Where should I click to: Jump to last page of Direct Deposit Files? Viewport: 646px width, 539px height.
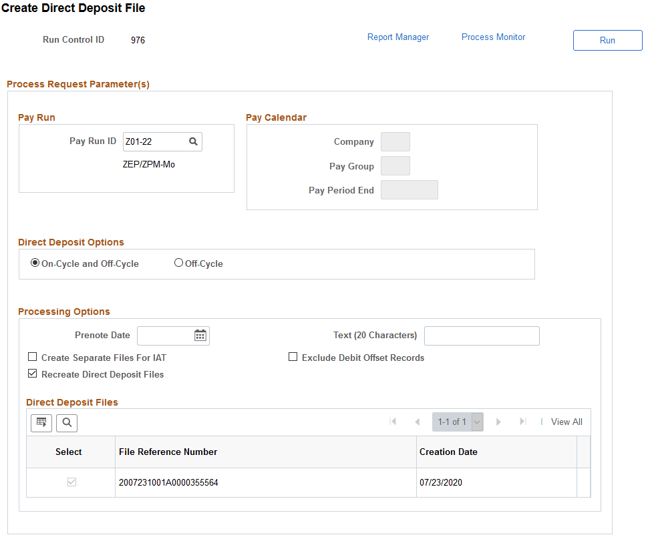point(522,422)
